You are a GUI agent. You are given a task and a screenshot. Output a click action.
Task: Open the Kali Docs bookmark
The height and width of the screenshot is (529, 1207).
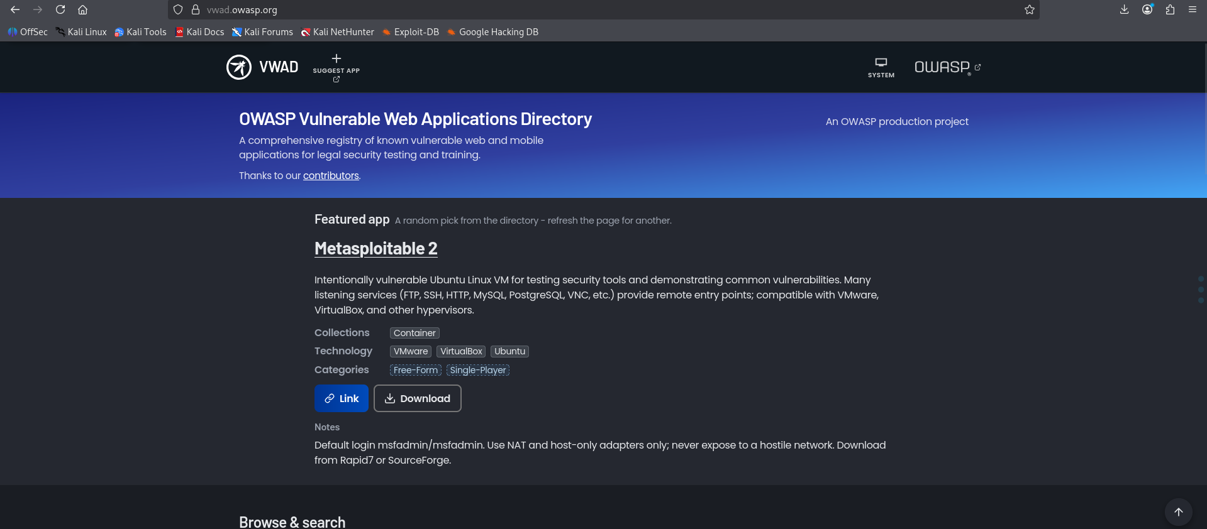click(x=199, y=32)
